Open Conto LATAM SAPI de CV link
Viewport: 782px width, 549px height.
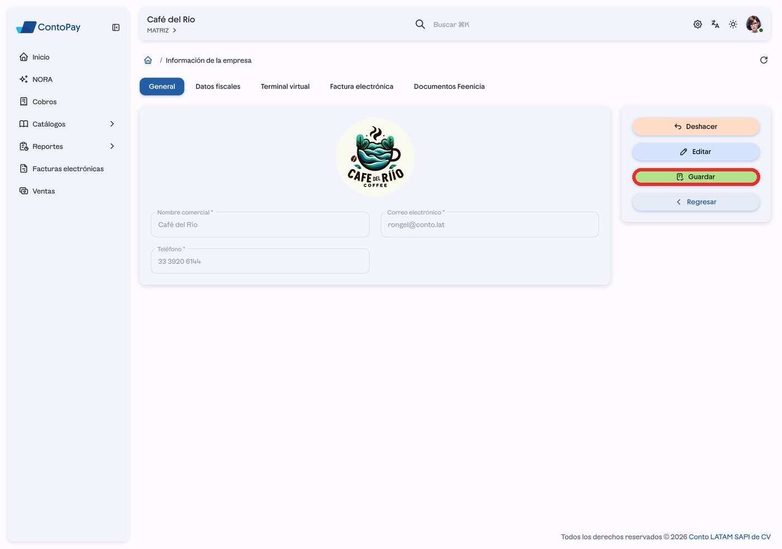[729, 537]
